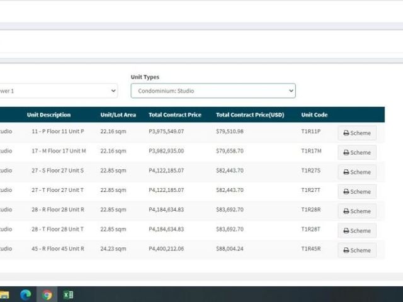Open File Explorer from the taskbar

click(4, 295)
